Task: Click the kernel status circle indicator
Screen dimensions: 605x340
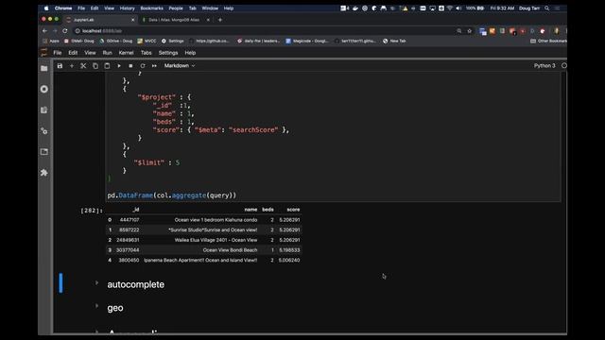Action: click(564, 65)
